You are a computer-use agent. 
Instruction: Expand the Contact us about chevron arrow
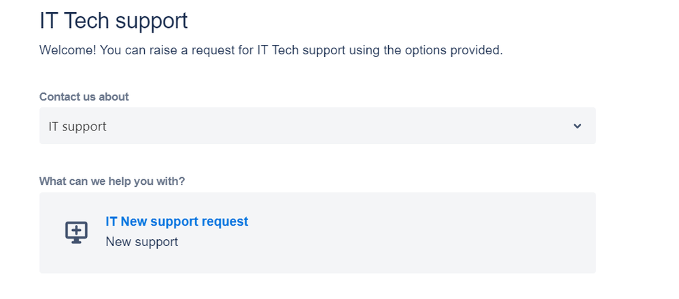[x=577, y=126]
